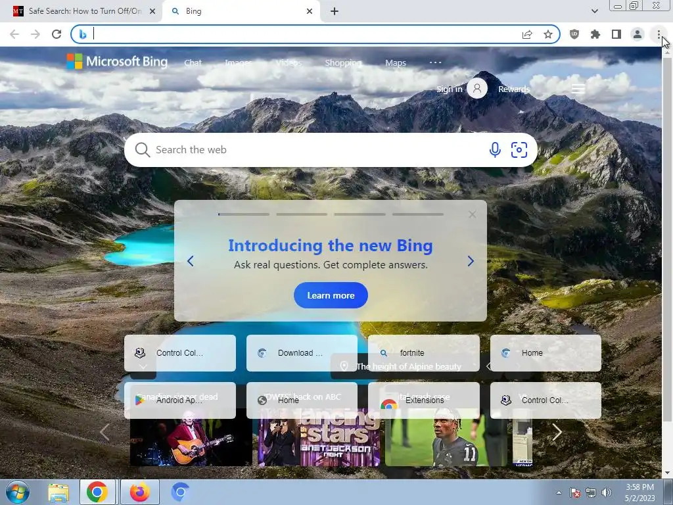Open a new browser tab

[335, 12]
